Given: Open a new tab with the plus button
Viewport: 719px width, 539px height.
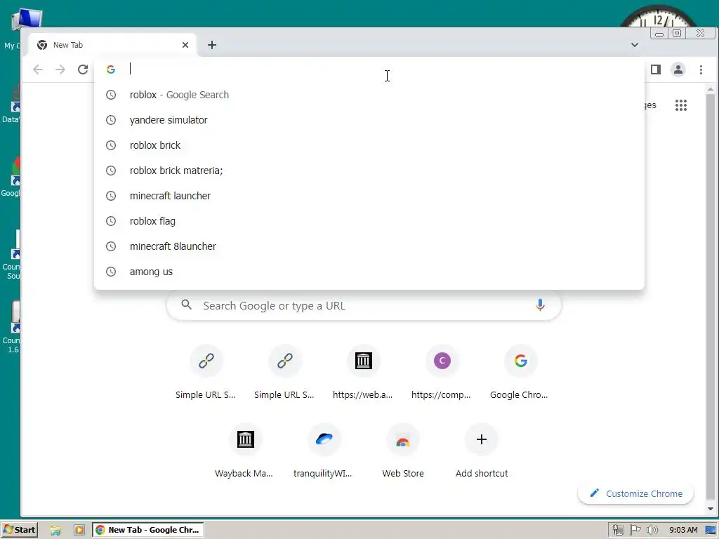Looking at the screenshot, I should coord(212,45).
